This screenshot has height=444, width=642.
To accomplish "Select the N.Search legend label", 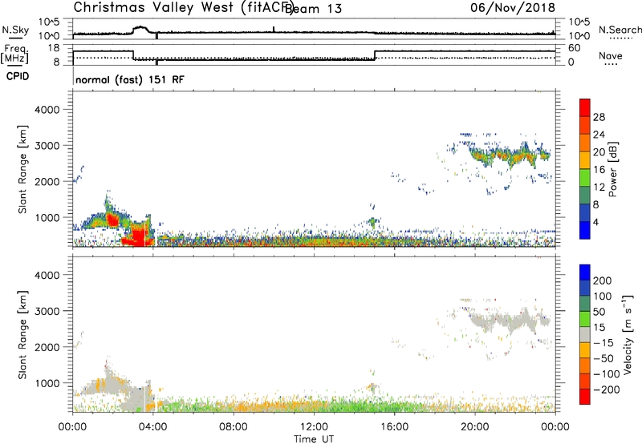I will pyautogui.click(x=620, y=30).
